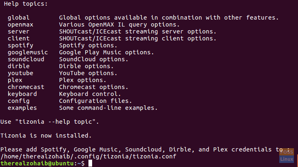298x167 pixels.
Task: Click the 'config' help topic name
Action: pos(19,101)
